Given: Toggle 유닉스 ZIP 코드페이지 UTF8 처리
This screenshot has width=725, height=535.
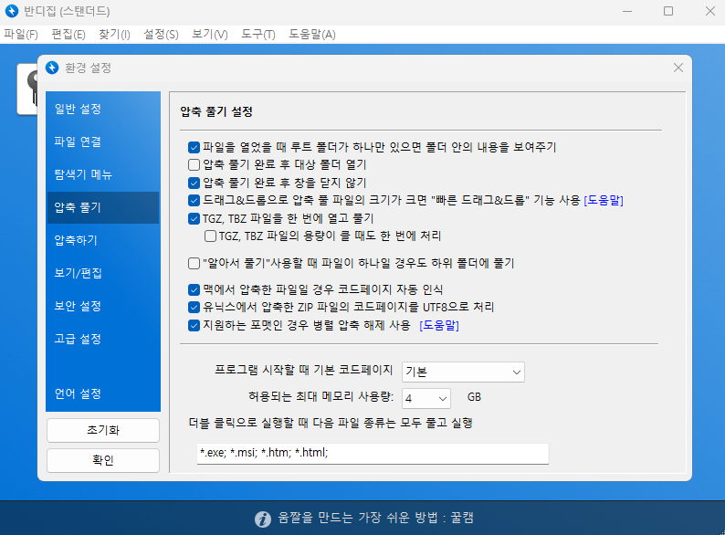Looking at the screenshot, I should [194, 307].
